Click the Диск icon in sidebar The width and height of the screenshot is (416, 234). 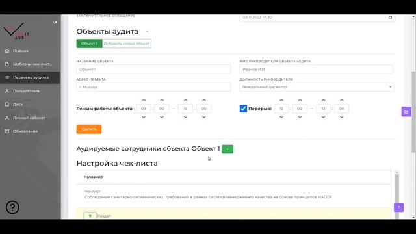7,104
